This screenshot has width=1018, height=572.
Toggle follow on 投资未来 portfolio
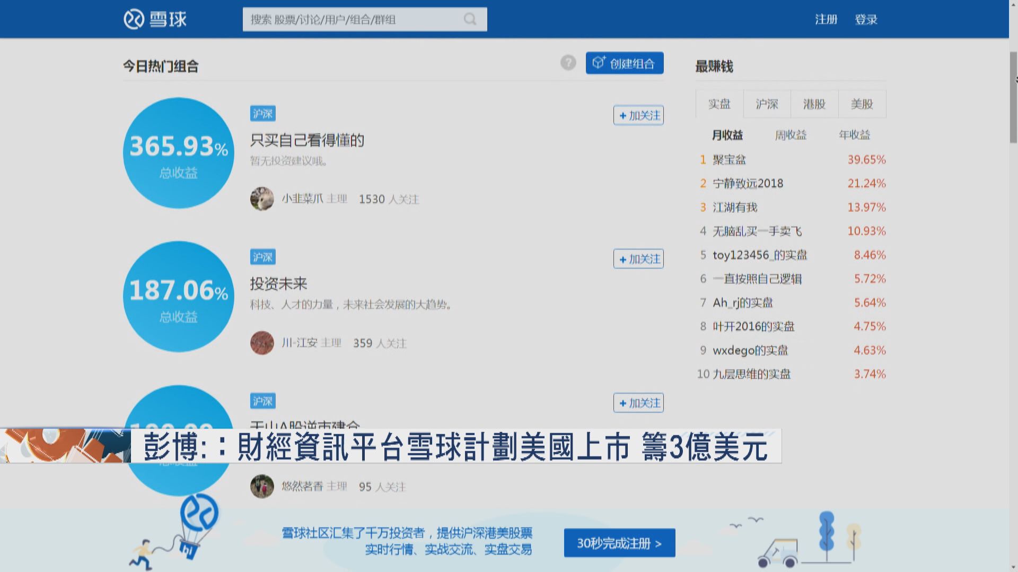pyautogui.click(x=638, y=259)
